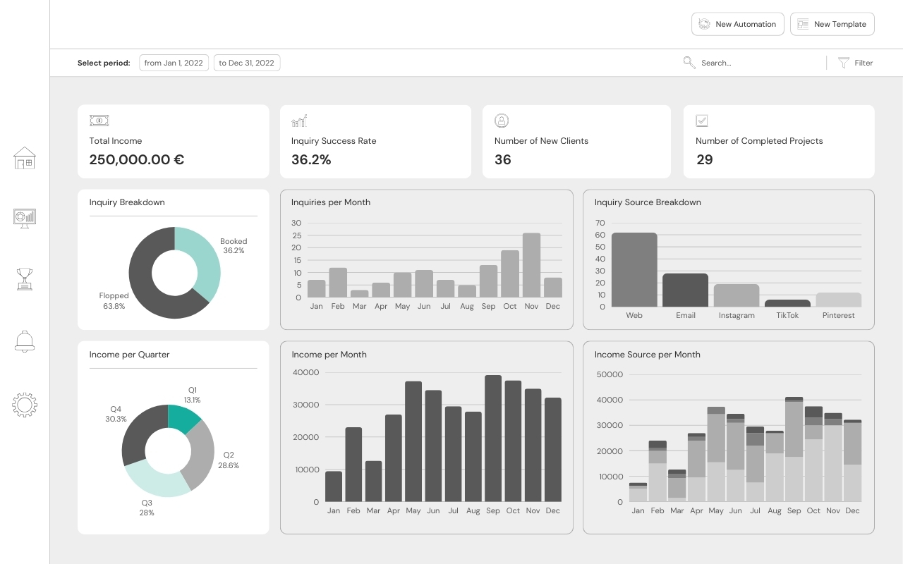Click the New Clients person icon
Viewport: 903px width, 564px height.
[x=502, y=121]
